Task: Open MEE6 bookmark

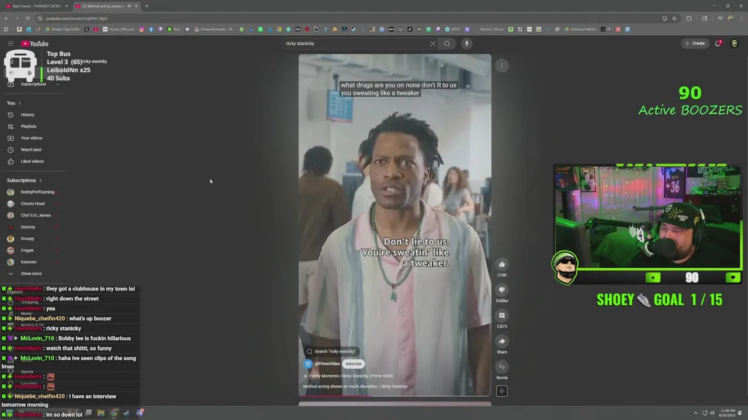Action: 452,29
